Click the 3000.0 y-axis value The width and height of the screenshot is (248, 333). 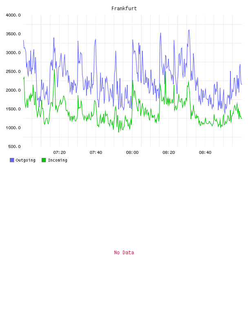point(13,53)
